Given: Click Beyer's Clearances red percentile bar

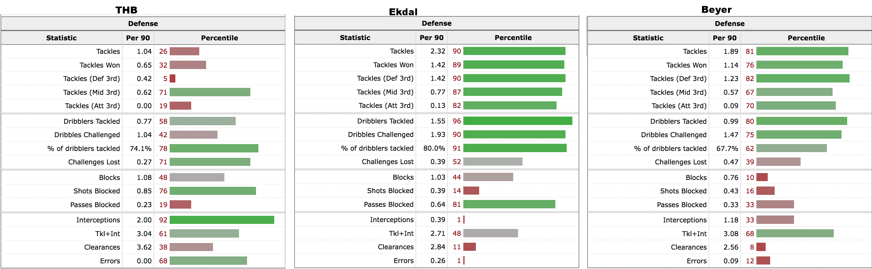Looking at the screenshot, I should pyautogui.click(x=761, y=247).
